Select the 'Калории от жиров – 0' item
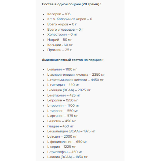The width and height of the screenshot is (161, 161). click(70, 19)
